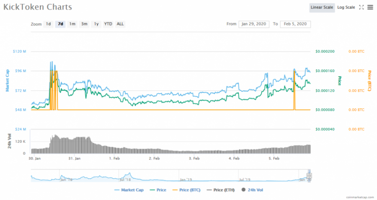Set zoom range to 1m
This screenshot has height=200, width=377.
coord(72,24)
